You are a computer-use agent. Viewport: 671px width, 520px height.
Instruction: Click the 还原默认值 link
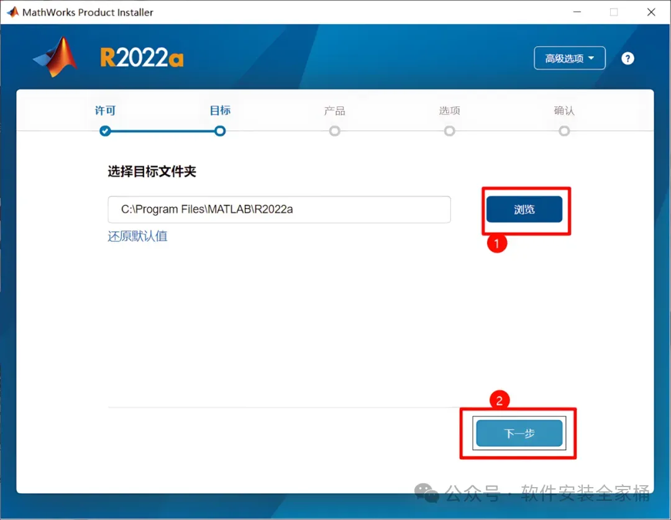coord(137,236)
